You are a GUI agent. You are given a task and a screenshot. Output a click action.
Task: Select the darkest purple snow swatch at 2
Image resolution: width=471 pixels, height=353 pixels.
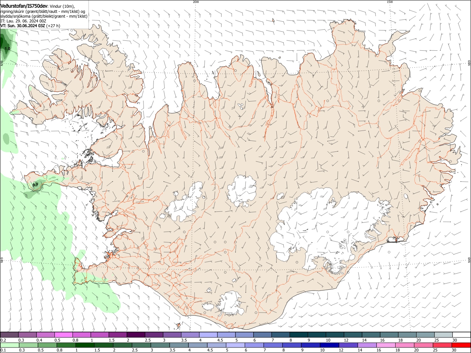(135, 335)
